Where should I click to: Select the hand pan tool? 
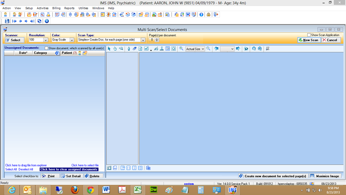115,49
